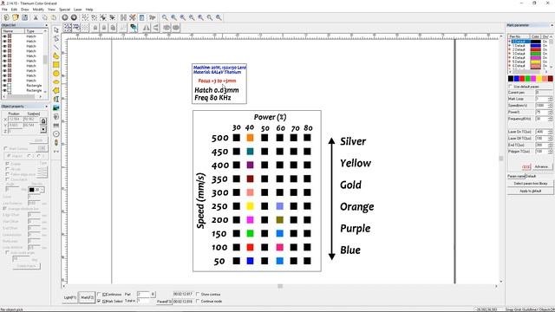This screenshot has height=312, width=555.
Task: Toggle the Mark Select checkbox
Action: coord(99,301)
